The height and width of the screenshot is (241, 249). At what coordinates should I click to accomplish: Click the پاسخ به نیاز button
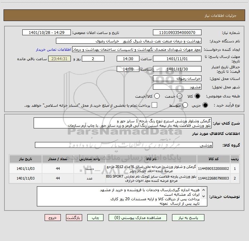point(188,218)
